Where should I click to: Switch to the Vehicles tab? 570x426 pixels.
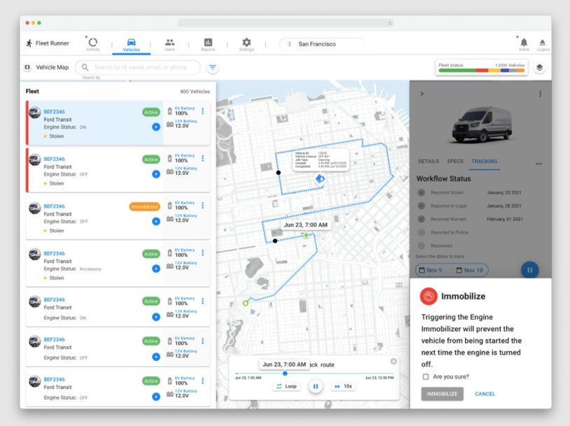tap(131, 45)
